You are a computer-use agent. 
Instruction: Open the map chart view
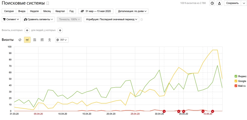click(x=49, y=40)
